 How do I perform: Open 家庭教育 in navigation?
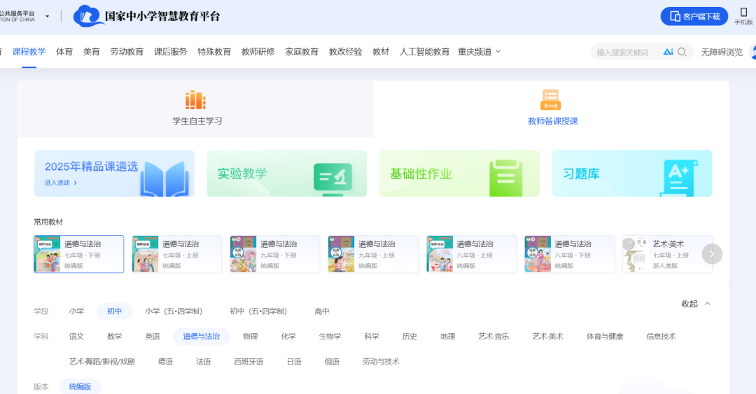coord(302,52)
